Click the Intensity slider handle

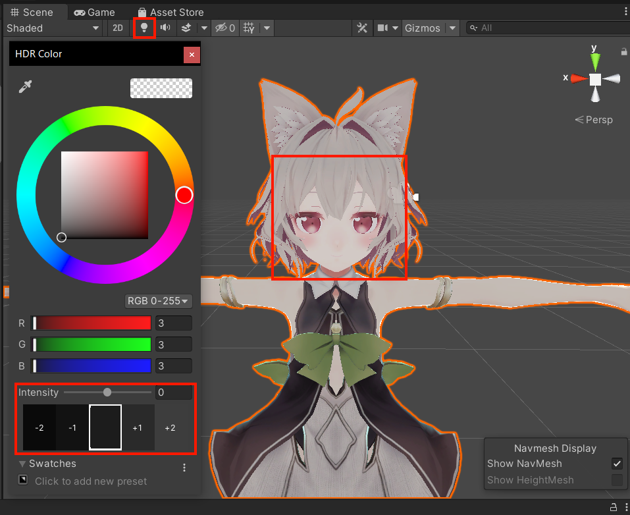point(107,392)
